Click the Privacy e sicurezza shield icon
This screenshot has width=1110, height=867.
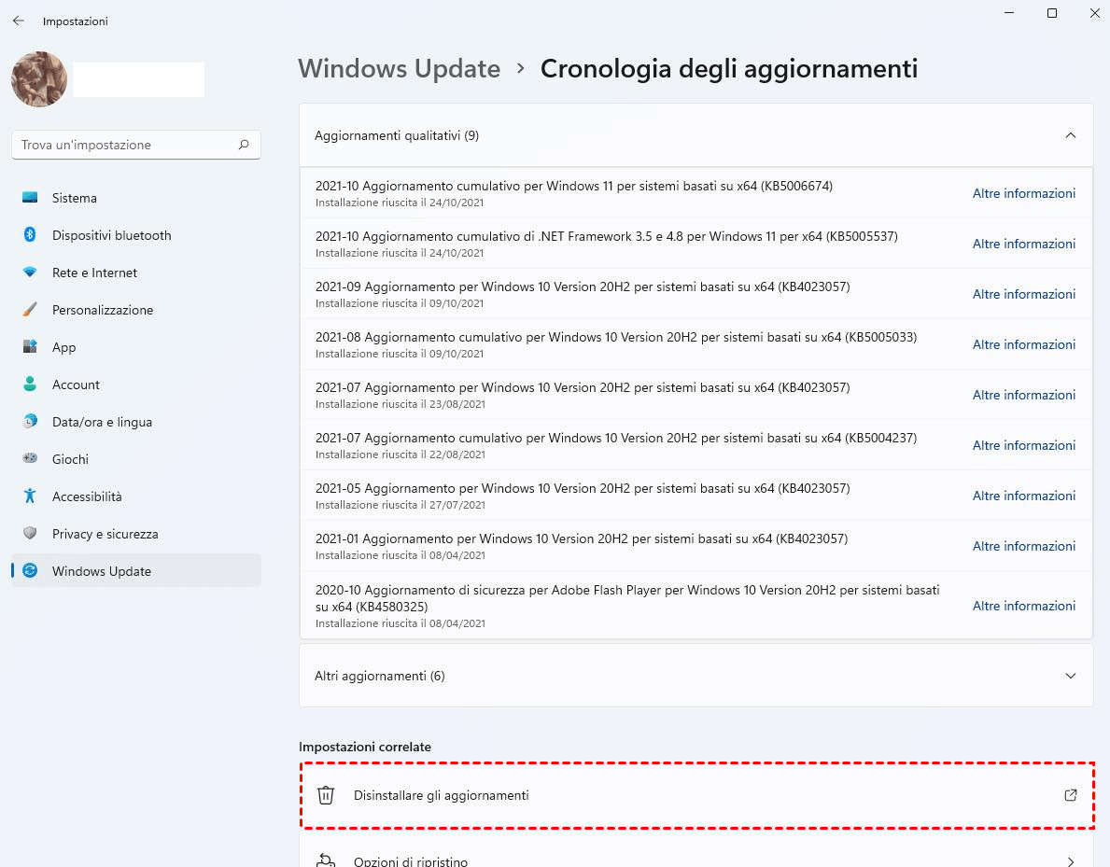pyautogui.click(x=31, y=534)
